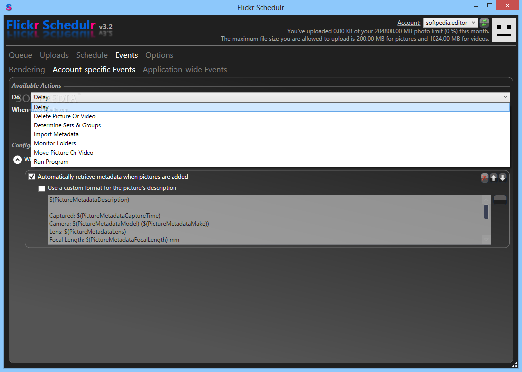Choose Import Metadata action
Image resolution: width=522 pixels, height=372 pixels.
270,134
